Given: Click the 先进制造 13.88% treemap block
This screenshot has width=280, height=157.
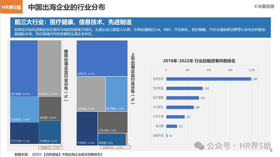Looking at the screenshot, I should (24, 109).
